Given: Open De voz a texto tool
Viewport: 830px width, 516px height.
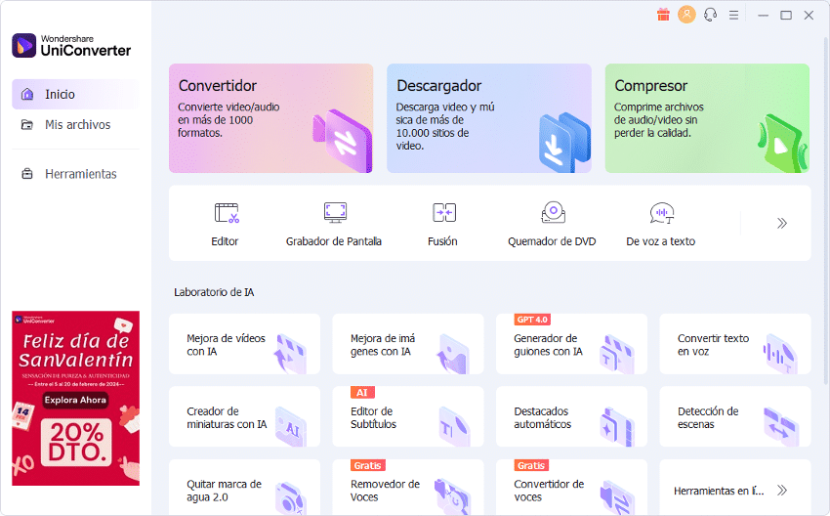Looking at the screenshot, I should pyautogui.click(x=661, y=224).
